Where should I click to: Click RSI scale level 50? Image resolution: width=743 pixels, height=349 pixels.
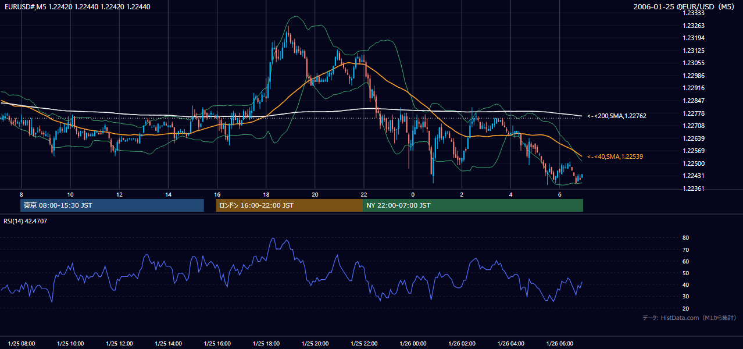pos(685,273)
